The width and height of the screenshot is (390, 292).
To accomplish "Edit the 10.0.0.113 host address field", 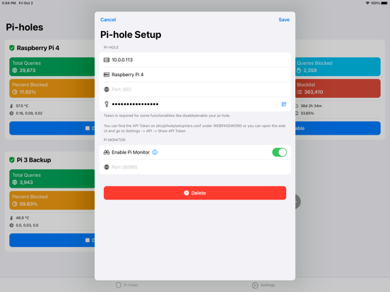I will [195, 59].
